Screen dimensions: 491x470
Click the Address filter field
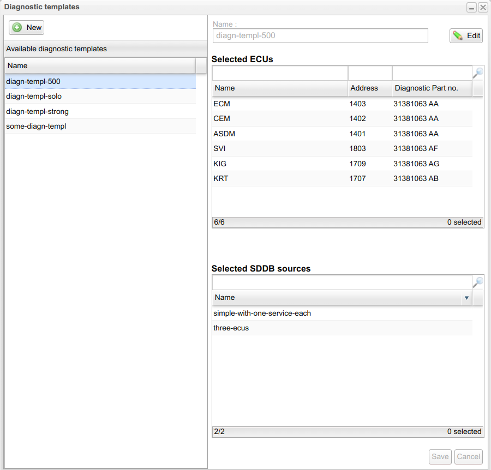coord(369,73)
